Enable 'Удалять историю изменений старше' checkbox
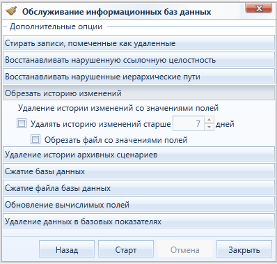 click(22, 123)
